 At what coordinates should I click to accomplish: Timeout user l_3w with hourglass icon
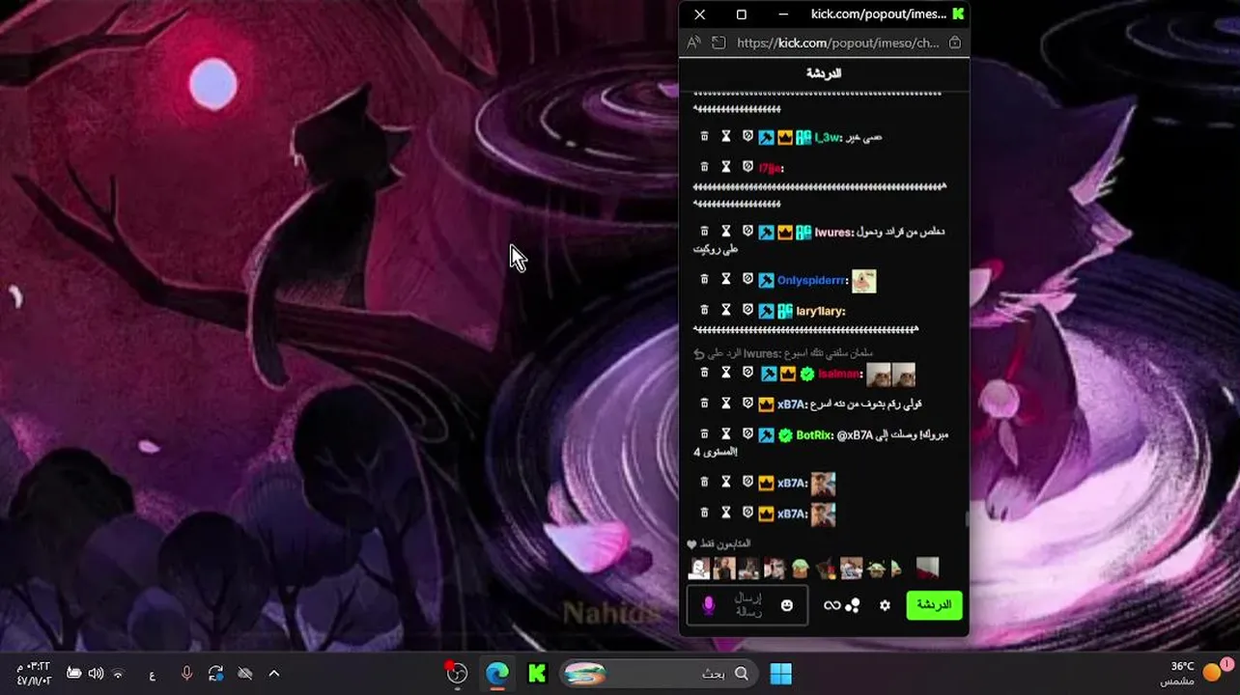click(726, 137)
